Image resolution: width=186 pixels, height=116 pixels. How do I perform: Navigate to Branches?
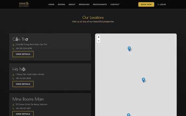click(84, 5)
